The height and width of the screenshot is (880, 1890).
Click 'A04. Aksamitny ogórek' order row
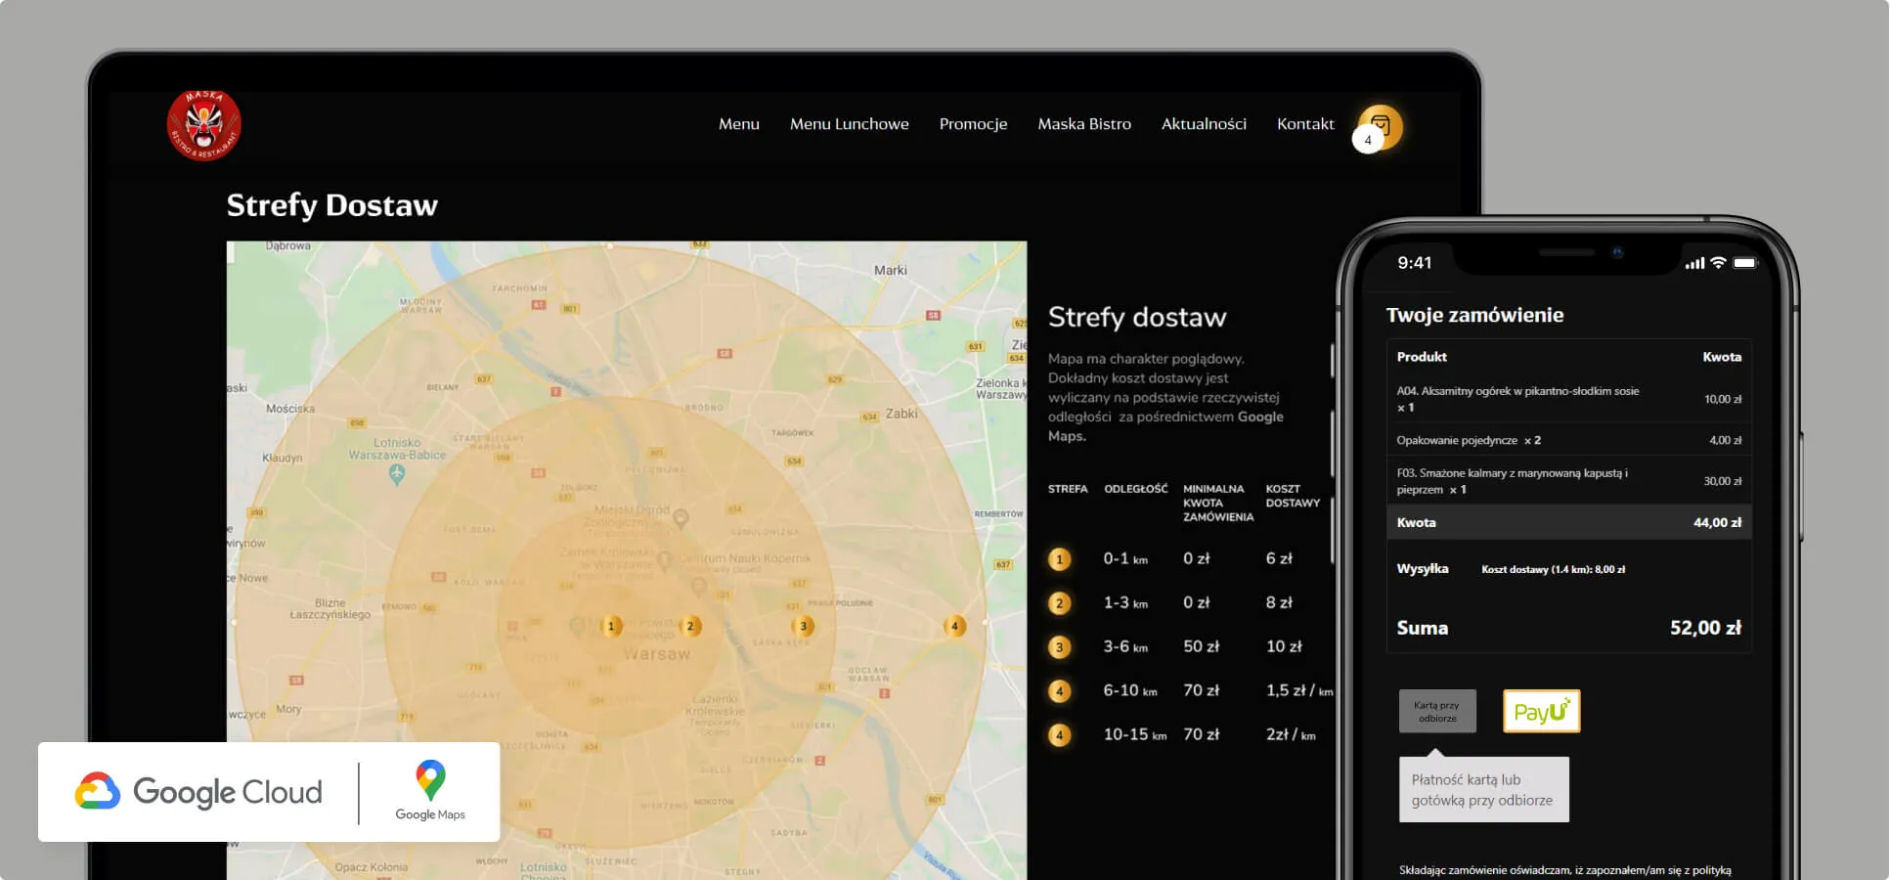(x=1568, y=399)
